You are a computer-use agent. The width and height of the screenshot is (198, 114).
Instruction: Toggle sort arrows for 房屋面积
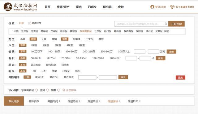(x=120, y=101)
